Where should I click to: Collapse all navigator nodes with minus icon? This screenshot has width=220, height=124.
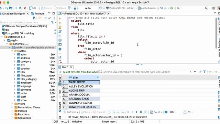[46, 18]
